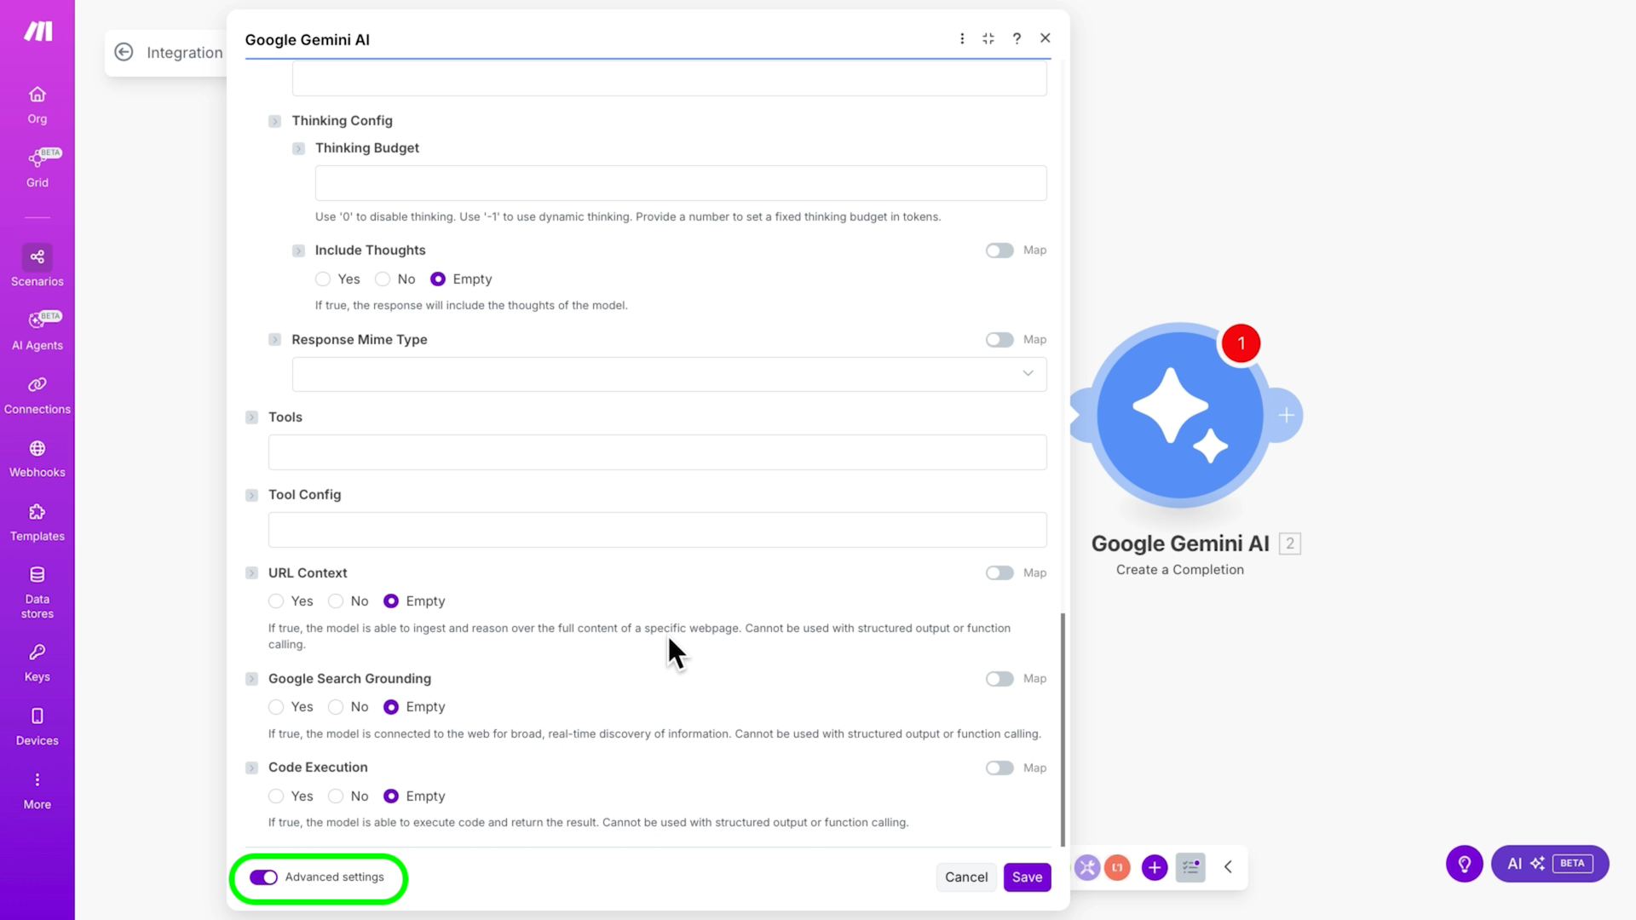This screenshot has width=1636, height=920.
Task: Open the Grid beta page
Action: (x=37, y=168)
